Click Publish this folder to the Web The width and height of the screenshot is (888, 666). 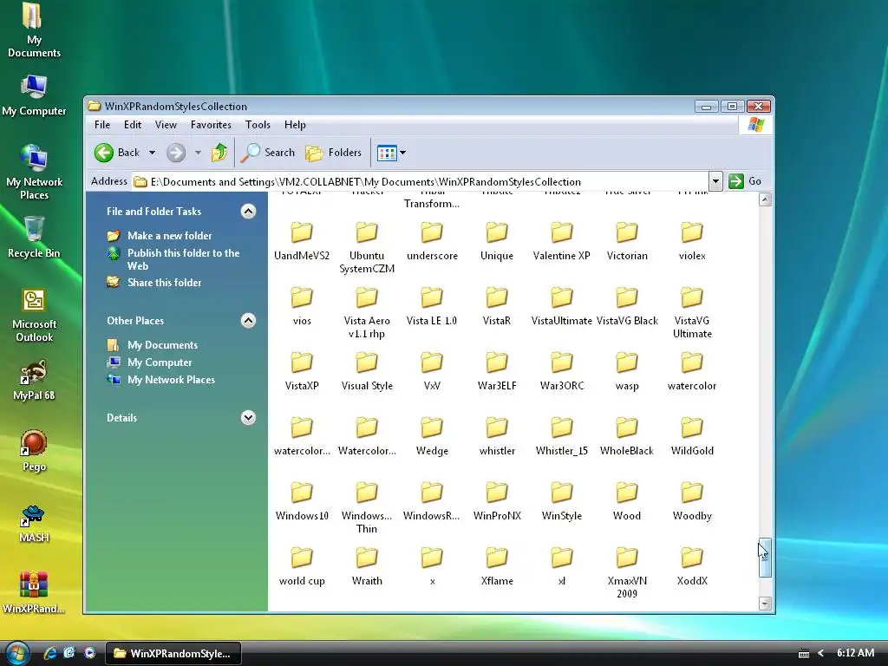pyautogui.click(x=183, y=259)
